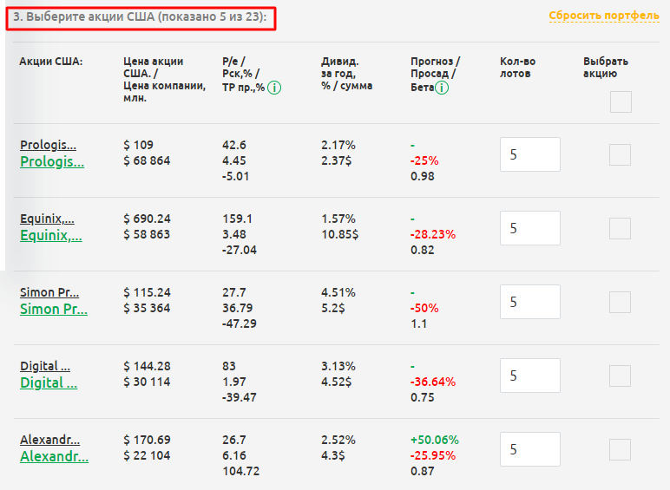Click info icon next to Бета header
Image resolution: width=670 pixels, height=490 pixels.
click(442, 88)
